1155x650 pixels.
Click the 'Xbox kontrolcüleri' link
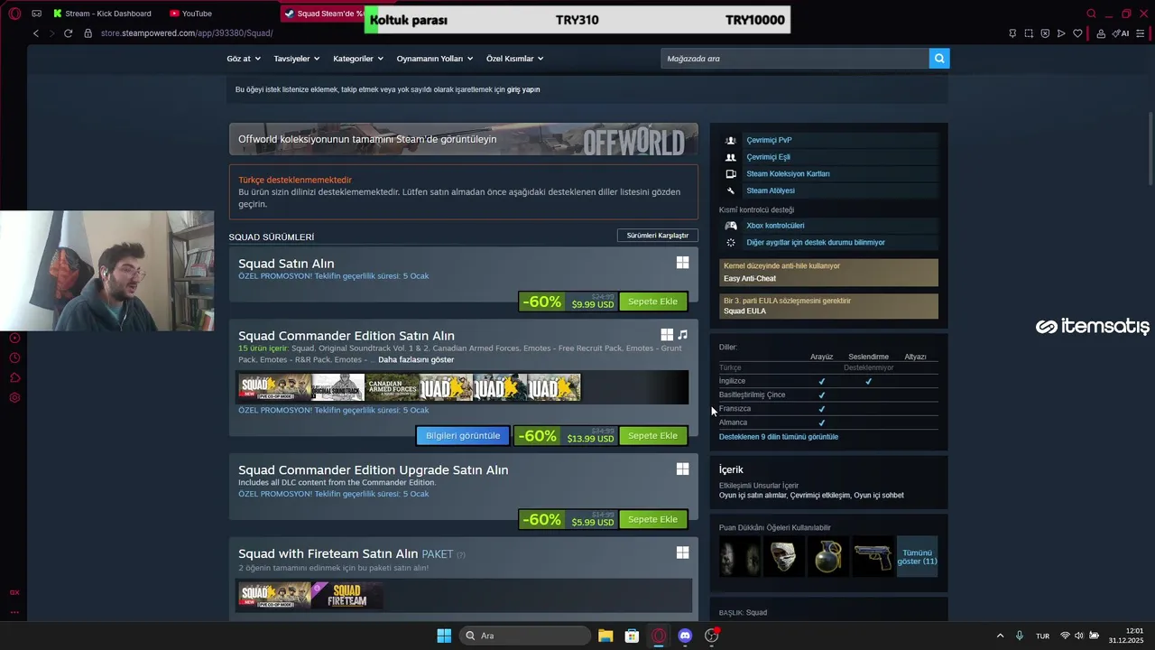(x=775, y=226)
